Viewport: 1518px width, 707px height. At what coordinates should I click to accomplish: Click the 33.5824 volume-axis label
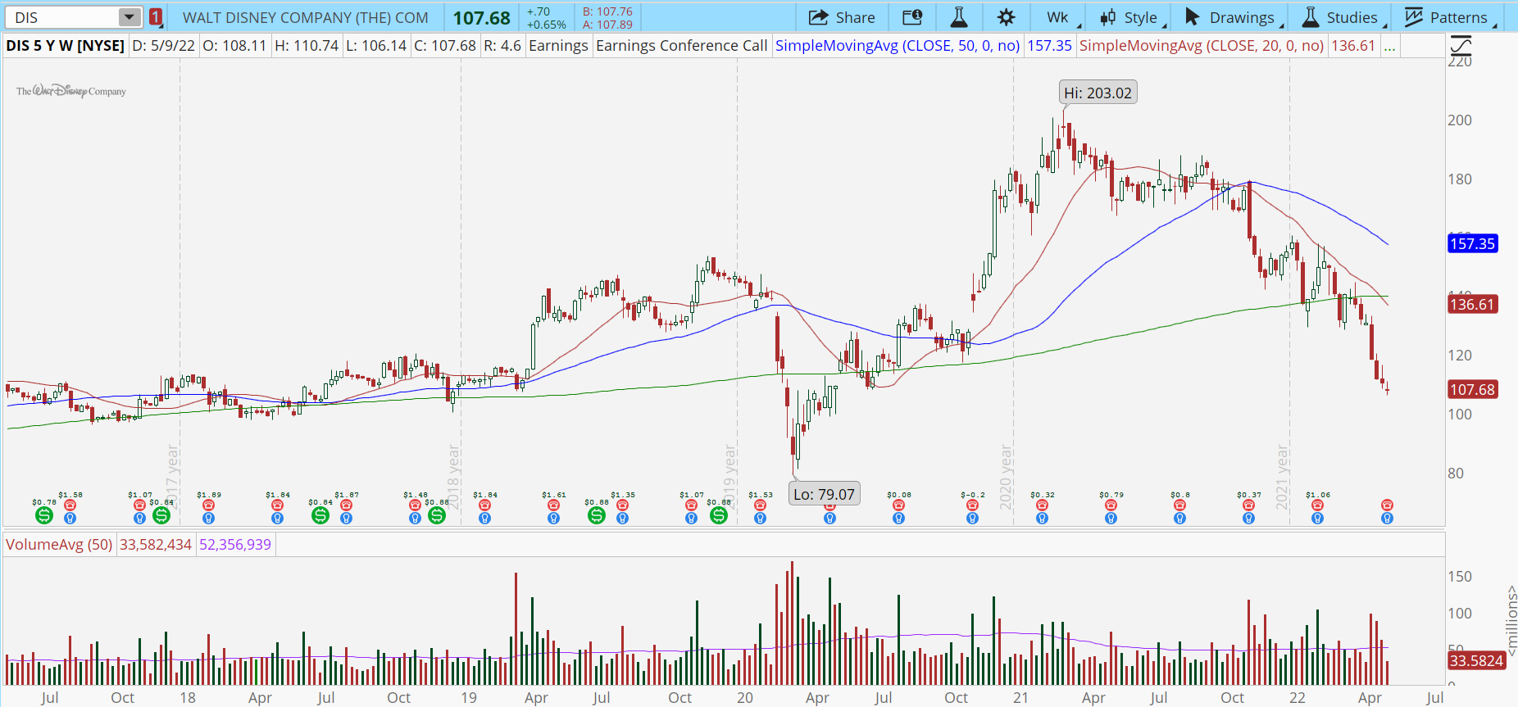coord(1476,660)
